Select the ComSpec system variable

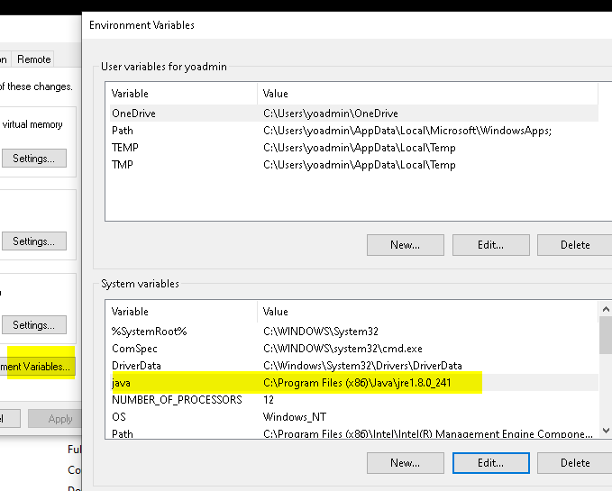click(350, 349)
